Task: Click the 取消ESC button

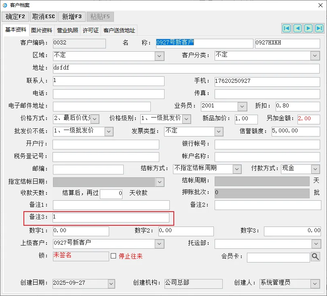Action: tap(44, 17)
